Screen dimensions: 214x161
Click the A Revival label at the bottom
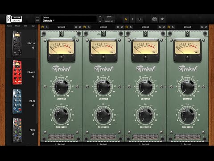pyautogui.click(x=60, y=144)
